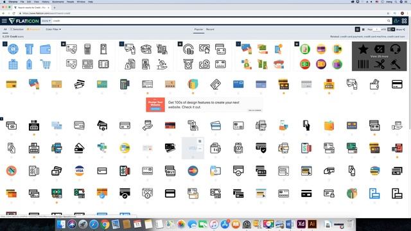Select the prohibited no-credit-card icon
The height and width of the screenshot is (231, 411).
point(12,171)
